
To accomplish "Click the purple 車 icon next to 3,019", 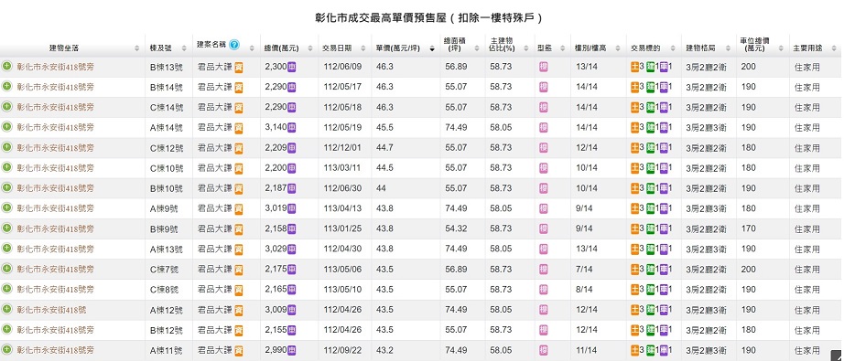I will (292, 208).
